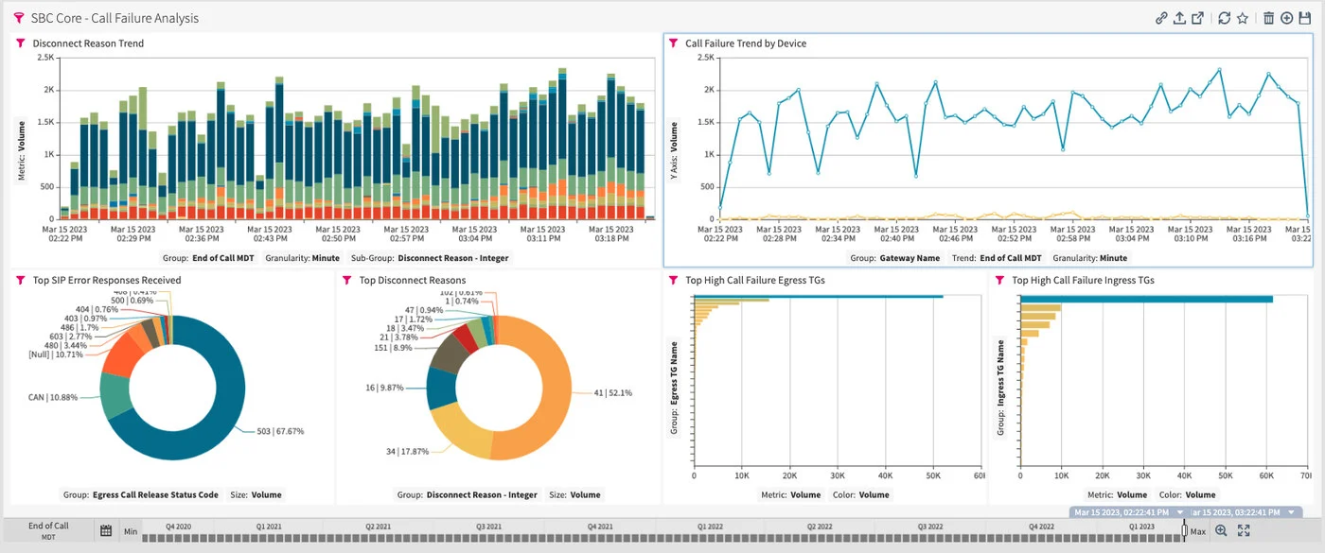Click filter icon on Top High Call Failure Ingress TGs

[999, 280]
